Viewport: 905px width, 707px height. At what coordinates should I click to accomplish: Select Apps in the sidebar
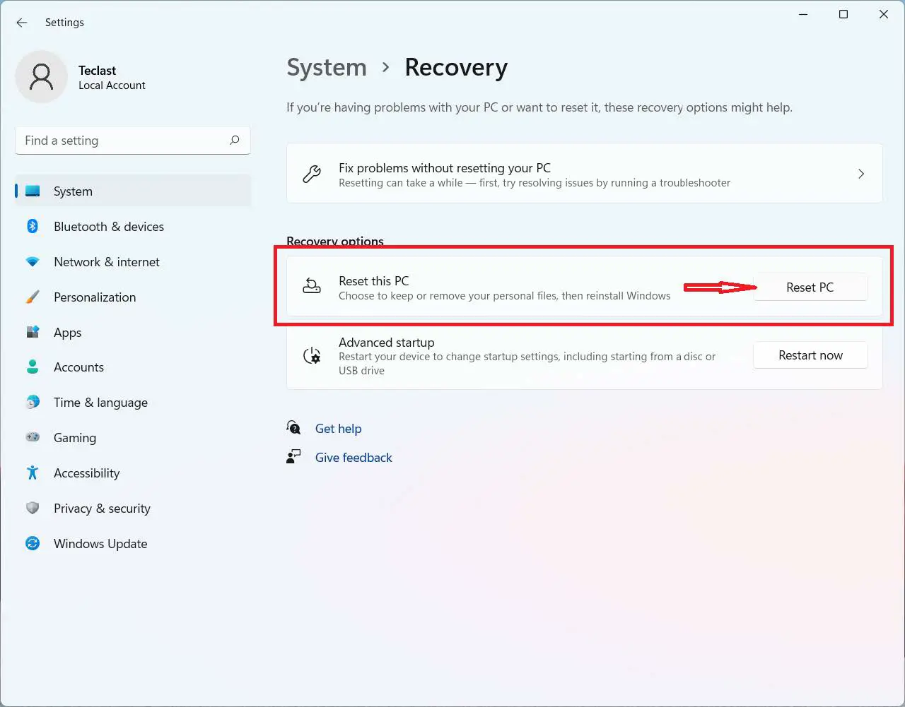coord(68,333)
